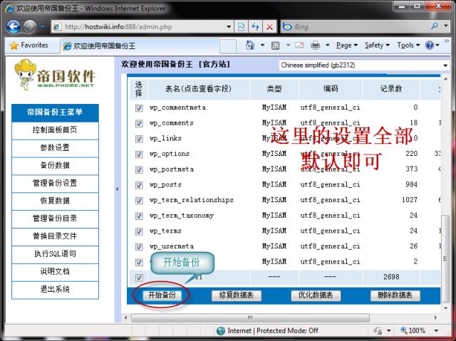Screen dimensions: 456x341
Task: Click the Help question mark icon
Action: click(x=430, y=45)
